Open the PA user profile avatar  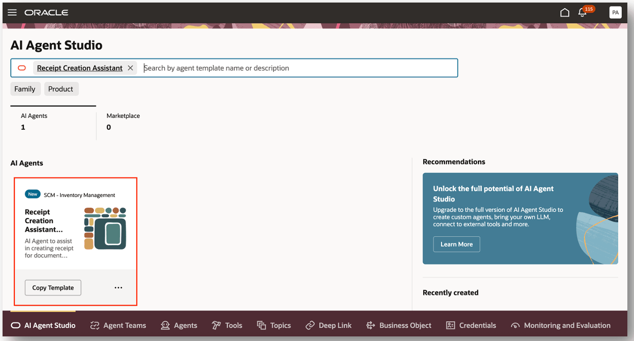(x=615, y=12)
